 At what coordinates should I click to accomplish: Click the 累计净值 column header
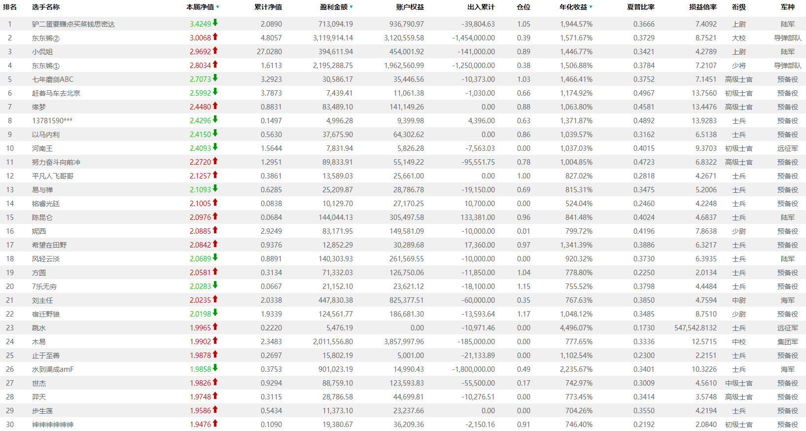point(268,7)
